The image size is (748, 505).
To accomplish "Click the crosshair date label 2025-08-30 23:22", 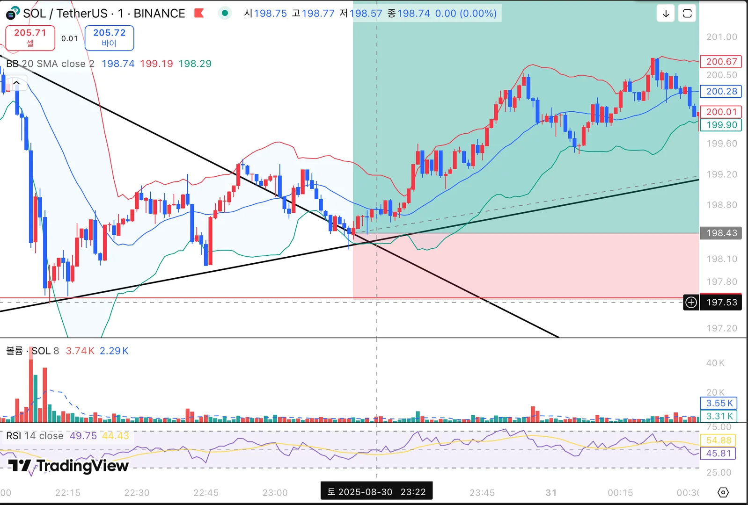I will (376, 492).
